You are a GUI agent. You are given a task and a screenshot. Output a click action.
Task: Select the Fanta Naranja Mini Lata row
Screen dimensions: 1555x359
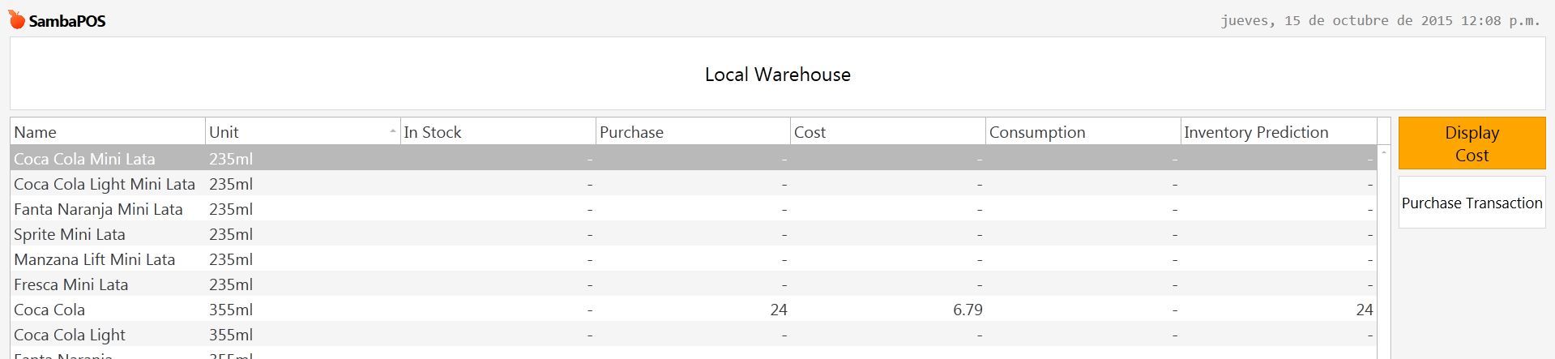pos(694,209)
